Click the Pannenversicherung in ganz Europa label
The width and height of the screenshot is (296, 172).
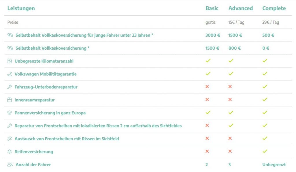pos(50,113)
